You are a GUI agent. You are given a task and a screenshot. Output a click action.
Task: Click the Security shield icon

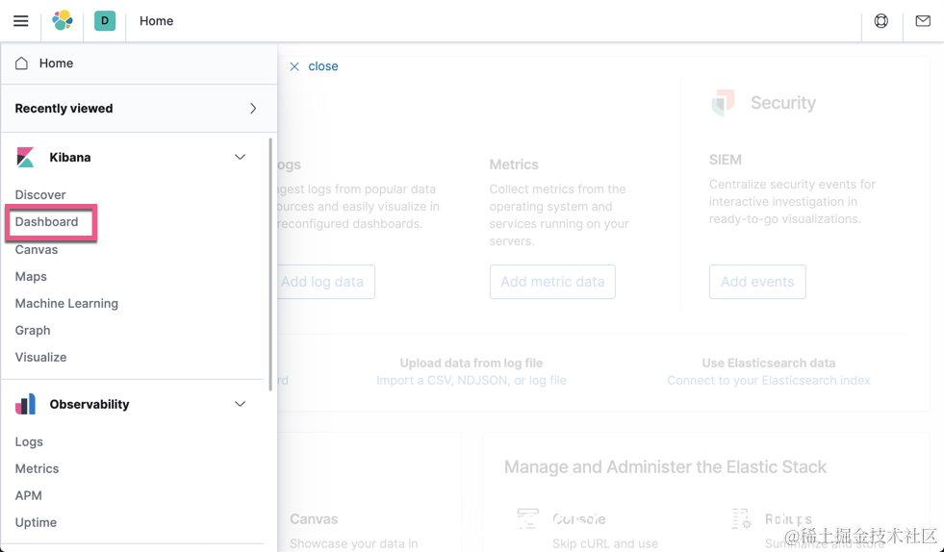pos(723,103)
